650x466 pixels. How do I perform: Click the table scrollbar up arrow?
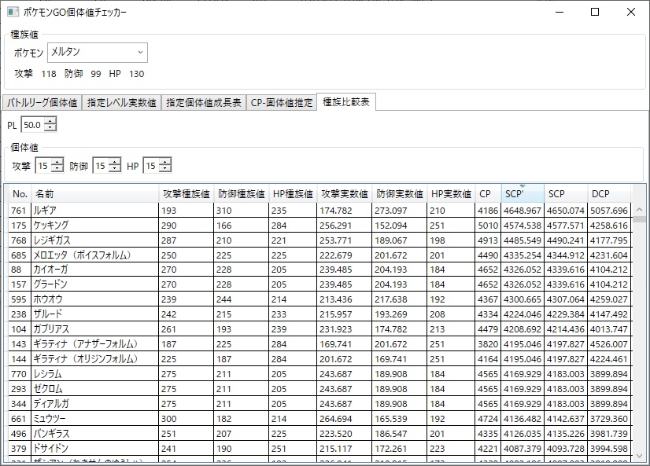639,210
